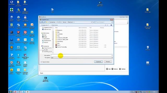The width and height of the screenshot is (167, 93).
Task: Click the Options gear in HandBrake window
Action: [x=122, y=69]
